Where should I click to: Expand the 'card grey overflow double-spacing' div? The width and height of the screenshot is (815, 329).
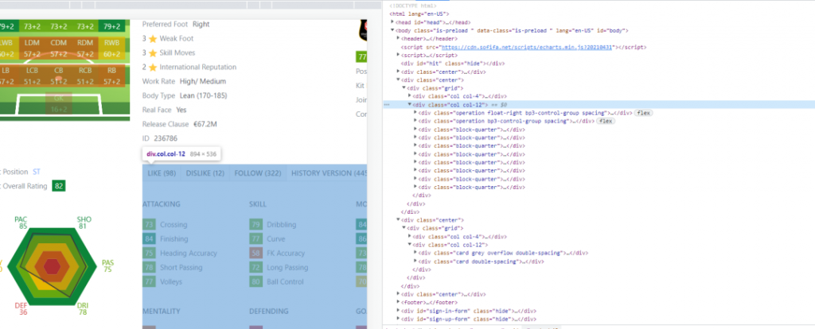[415, 254]
